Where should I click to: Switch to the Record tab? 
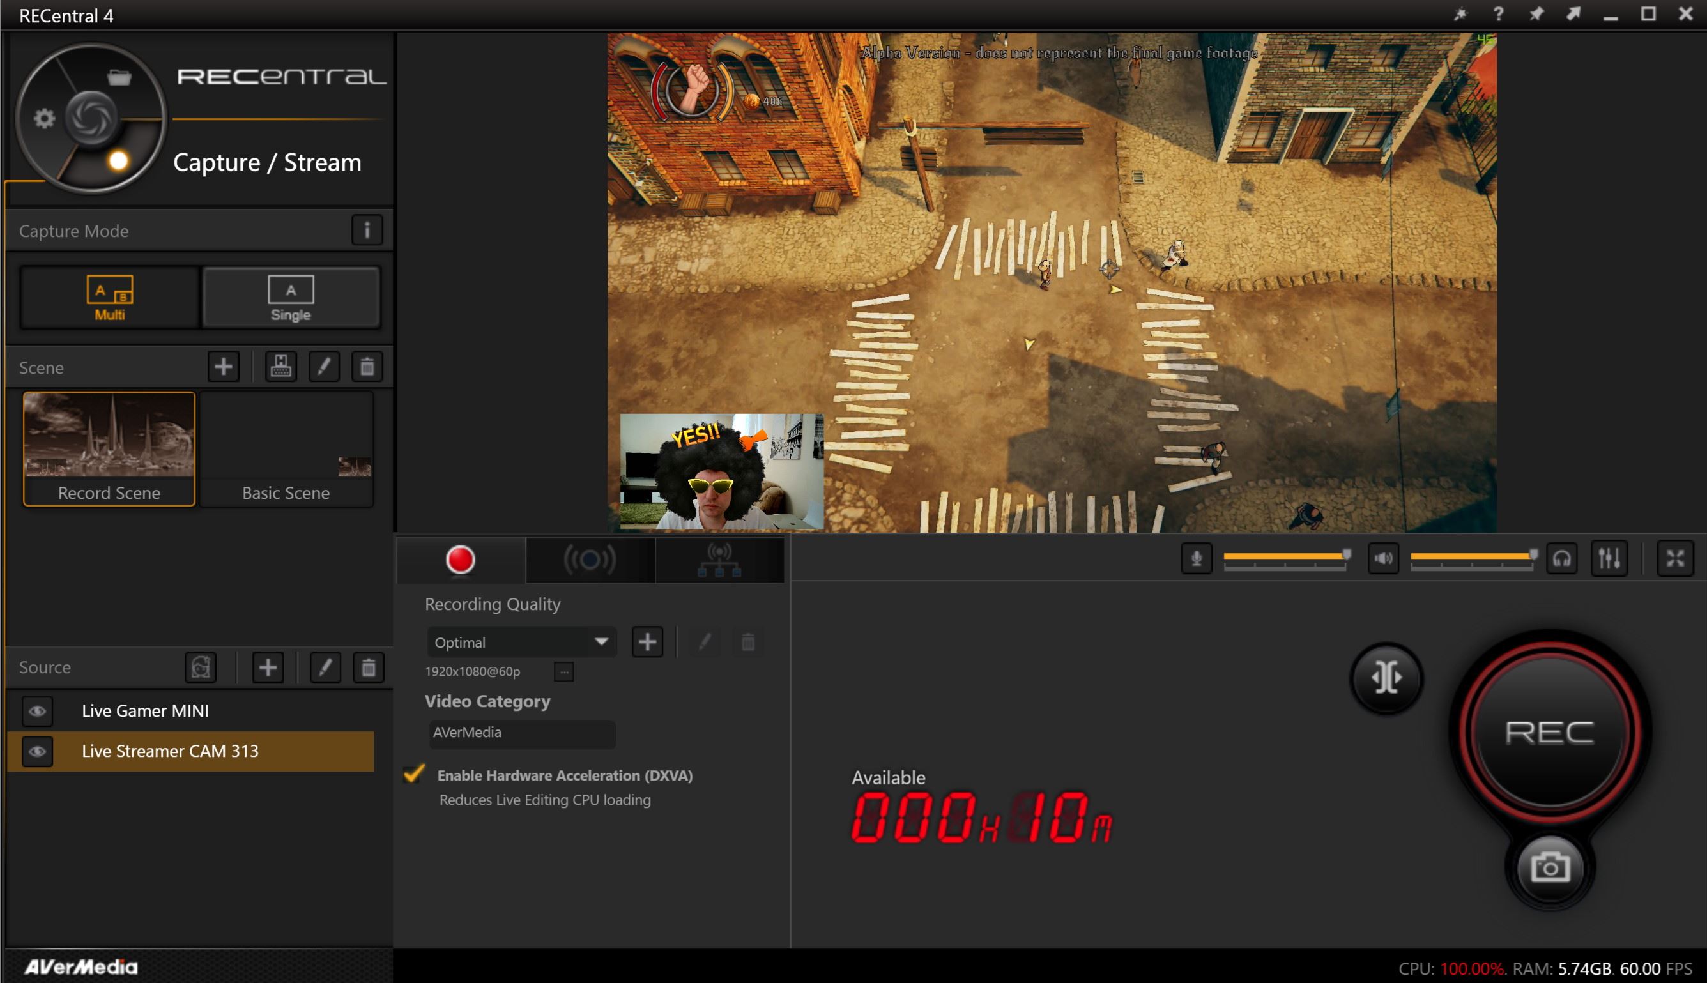click(461, 560)
